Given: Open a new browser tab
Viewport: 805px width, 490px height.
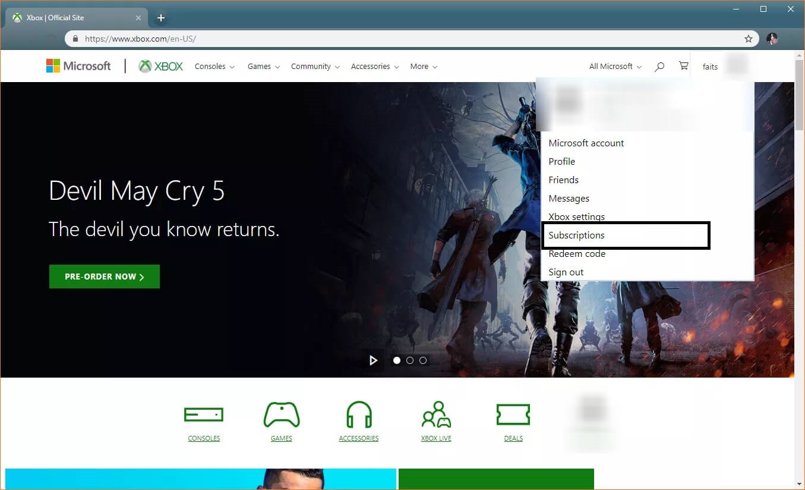Looking at the screenshot, I should click(x=160, y=18).
